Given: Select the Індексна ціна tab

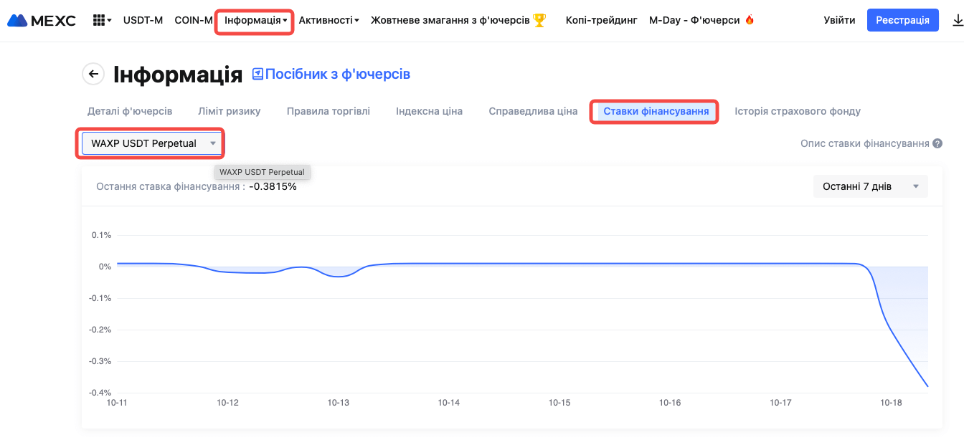Looking at the screenshot, I should click(429, 111).
